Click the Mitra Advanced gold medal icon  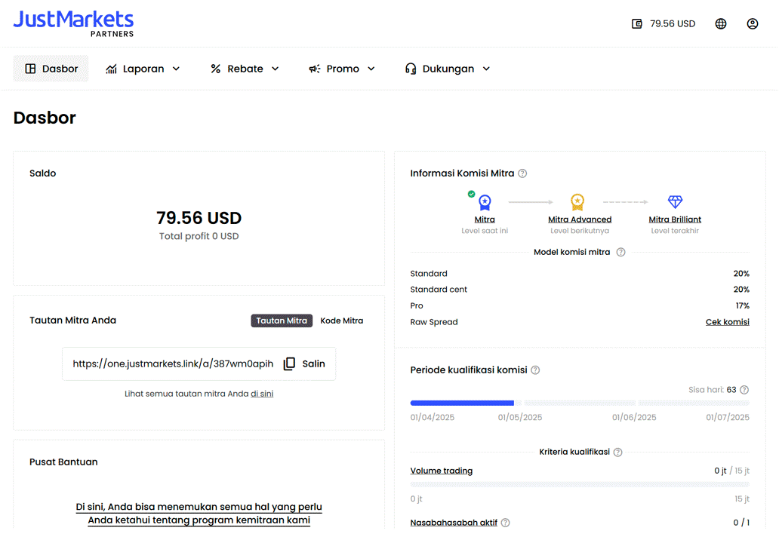[x=577, y=202]
